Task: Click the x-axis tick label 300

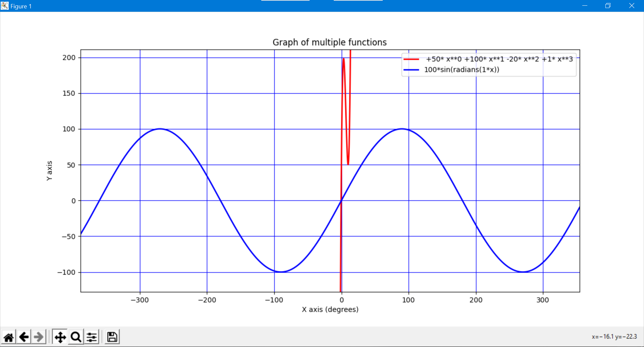Action: pos(543,300)
